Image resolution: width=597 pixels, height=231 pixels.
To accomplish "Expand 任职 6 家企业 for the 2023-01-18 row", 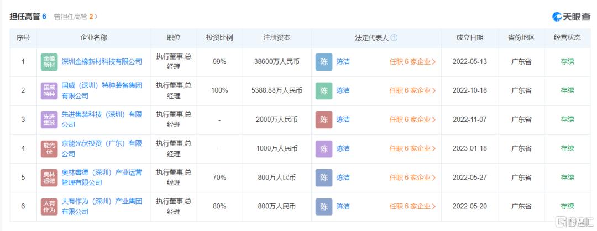I will pos(413,148).
